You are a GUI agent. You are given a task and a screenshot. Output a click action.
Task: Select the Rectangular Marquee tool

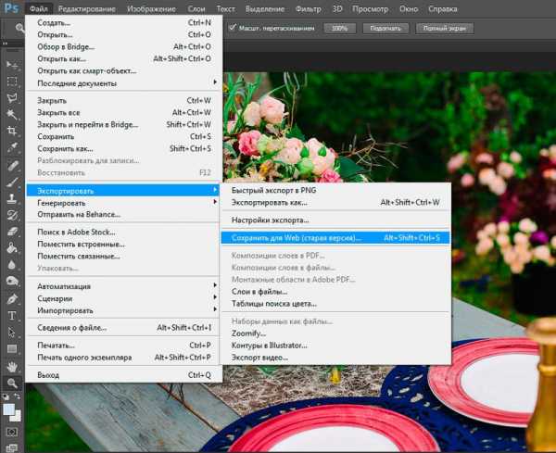coord(12,82)
